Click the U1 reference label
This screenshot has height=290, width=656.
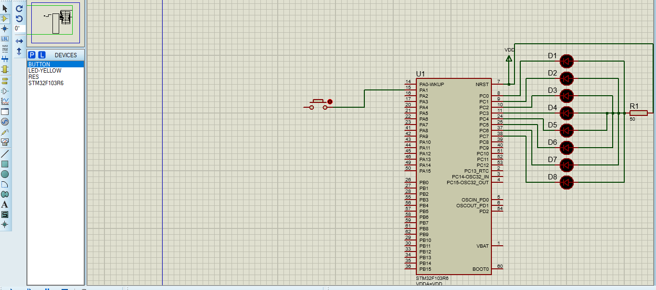(x=421, y=74)
